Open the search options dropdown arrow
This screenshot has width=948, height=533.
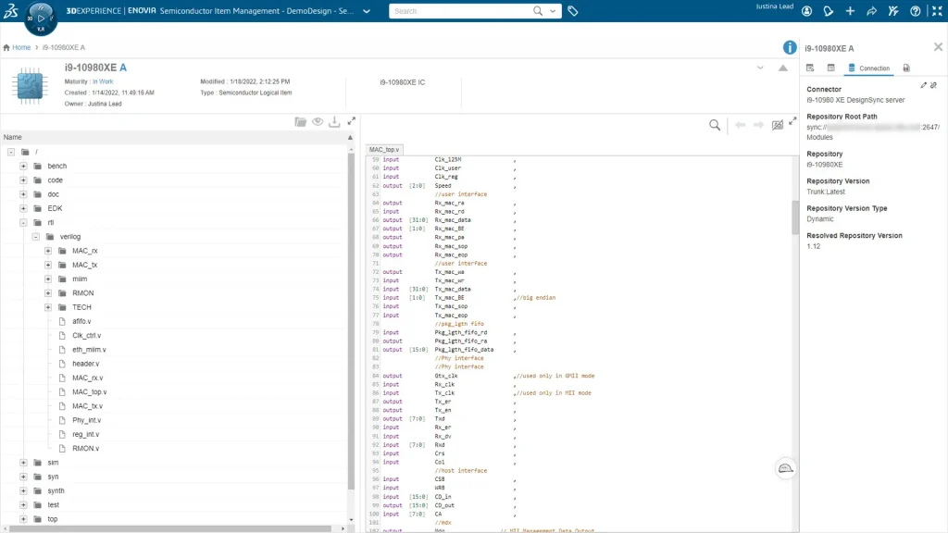click(553, 11)
